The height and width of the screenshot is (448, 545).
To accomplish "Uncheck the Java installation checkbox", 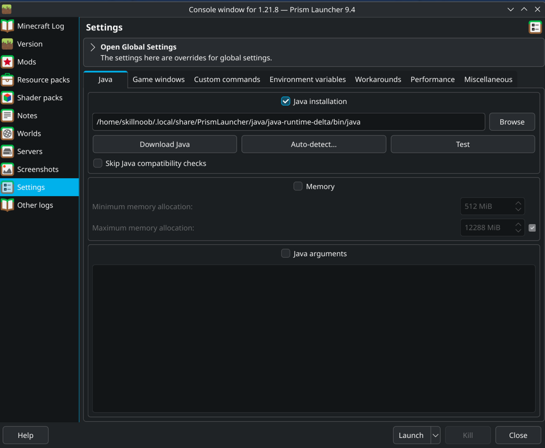I will pyautogui.click(x=286, y=101).
